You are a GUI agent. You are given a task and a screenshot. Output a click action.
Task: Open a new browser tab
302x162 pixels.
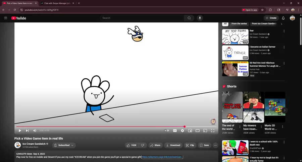pos(79,3)
